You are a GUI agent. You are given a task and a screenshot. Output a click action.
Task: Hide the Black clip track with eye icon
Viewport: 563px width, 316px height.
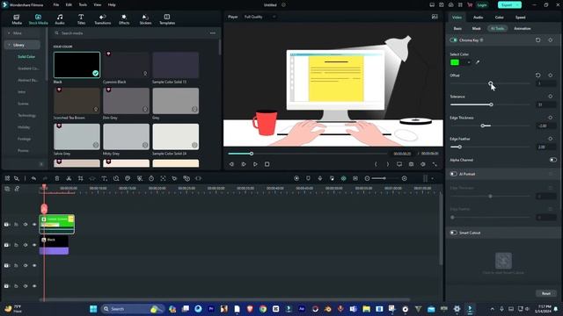tap(34, 245)
